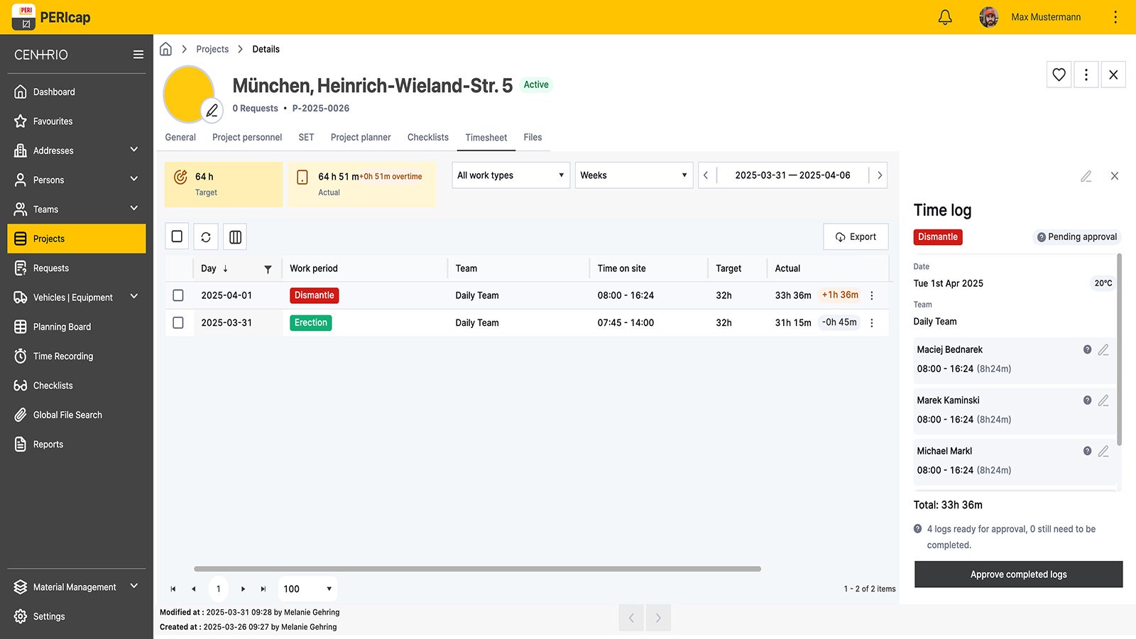Click the horizontal scrollbar under the table
Viewport: 1136px width, 639px height.
477,569
